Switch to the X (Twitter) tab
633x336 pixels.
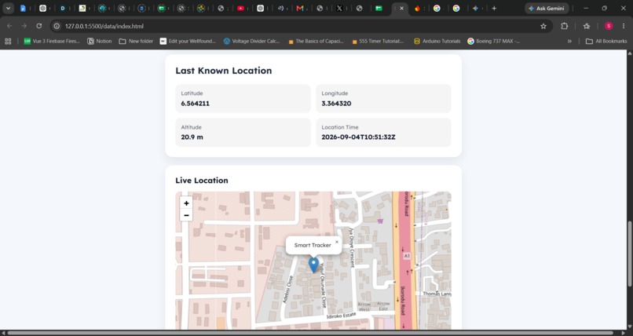[x=339, y=8]
